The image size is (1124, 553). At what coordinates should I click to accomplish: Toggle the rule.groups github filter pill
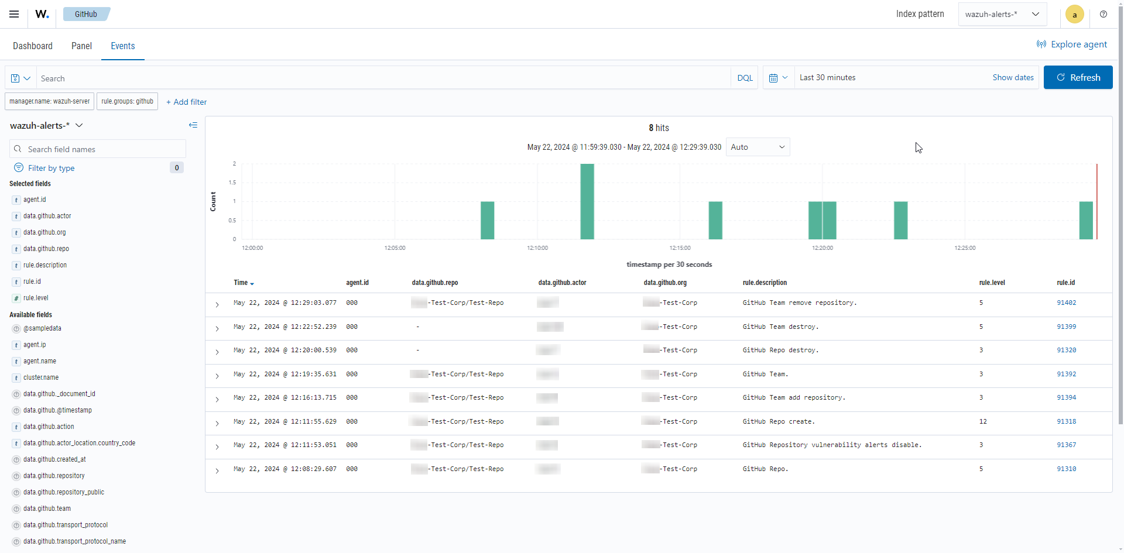coord(127,101)
